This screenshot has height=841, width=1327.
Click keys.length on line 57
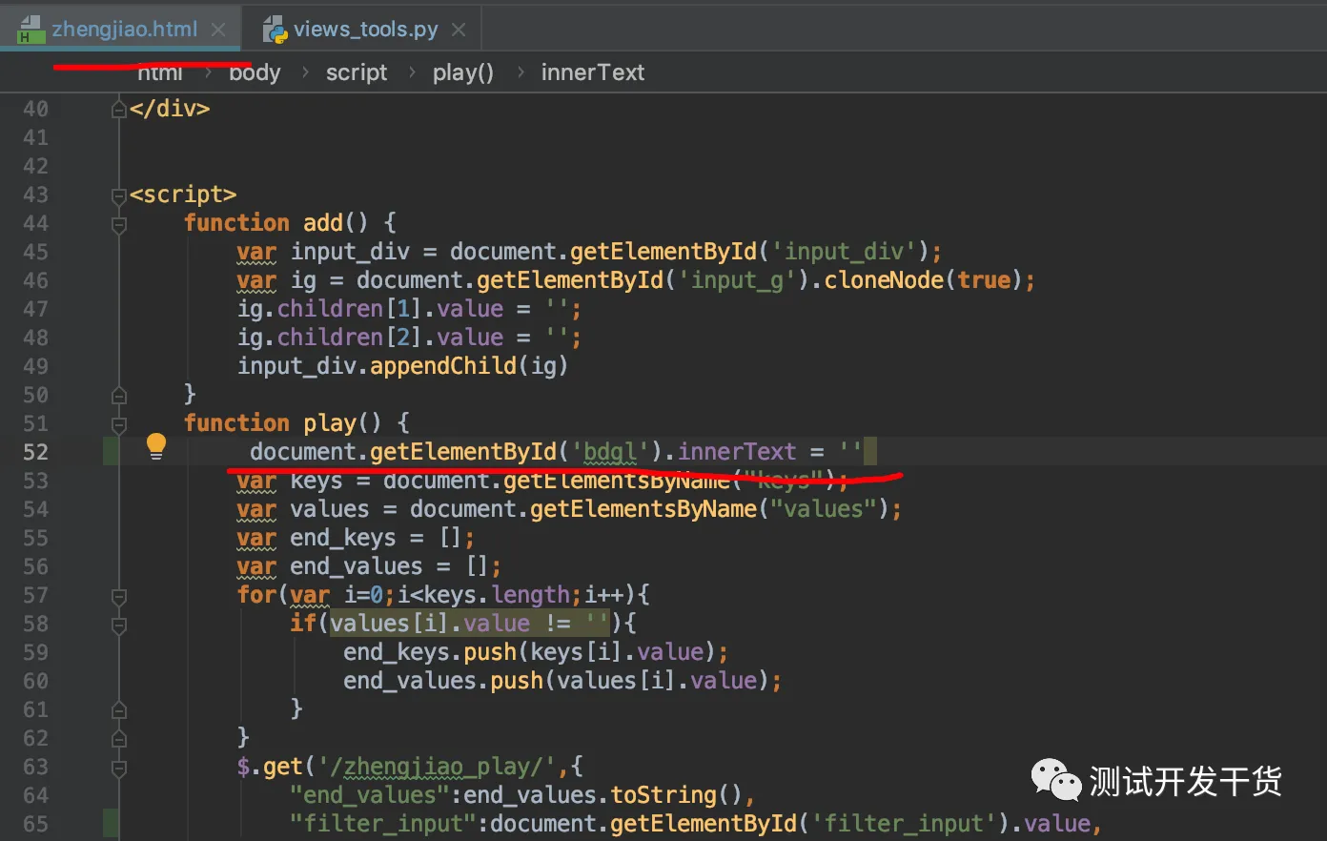tap(496, 595)
